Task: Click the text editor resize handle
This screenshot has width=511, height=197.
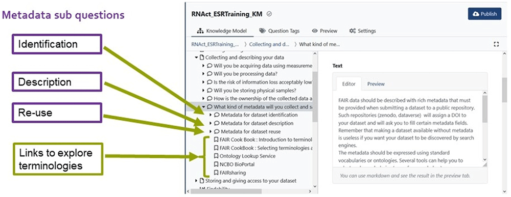Action: (485, 164)
